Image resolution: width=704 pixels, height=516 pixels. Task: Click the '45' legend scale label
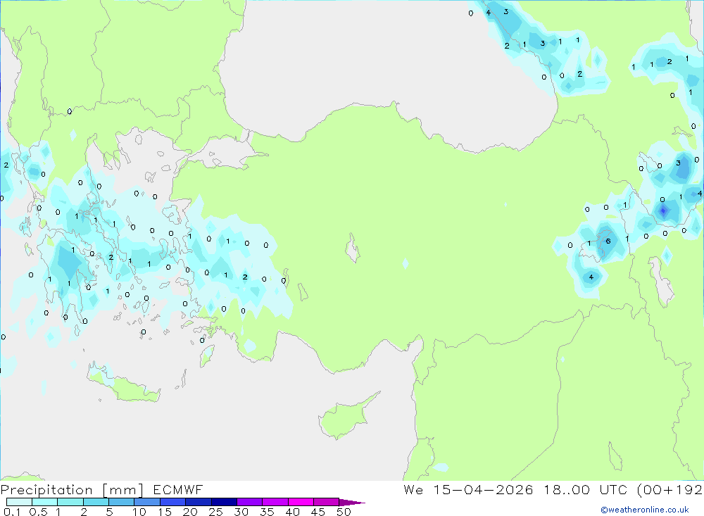(x=318, y=512)
